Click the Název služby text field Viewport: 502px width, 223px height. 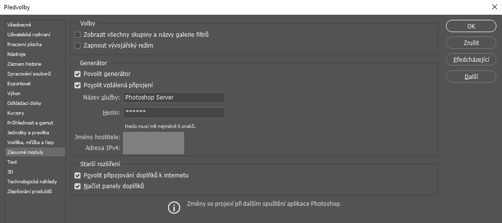tap(174, 98)
